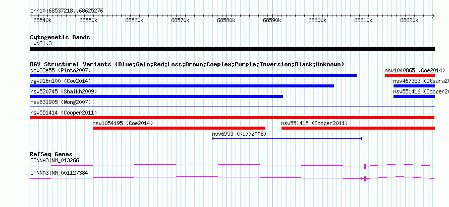
Task: Click the CTNNA3|NM_013266 gene label
Action: 54,160
